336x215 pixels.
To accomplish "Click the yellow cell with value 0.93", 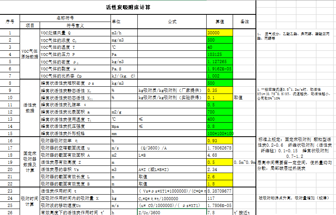I will click(219, 141).
